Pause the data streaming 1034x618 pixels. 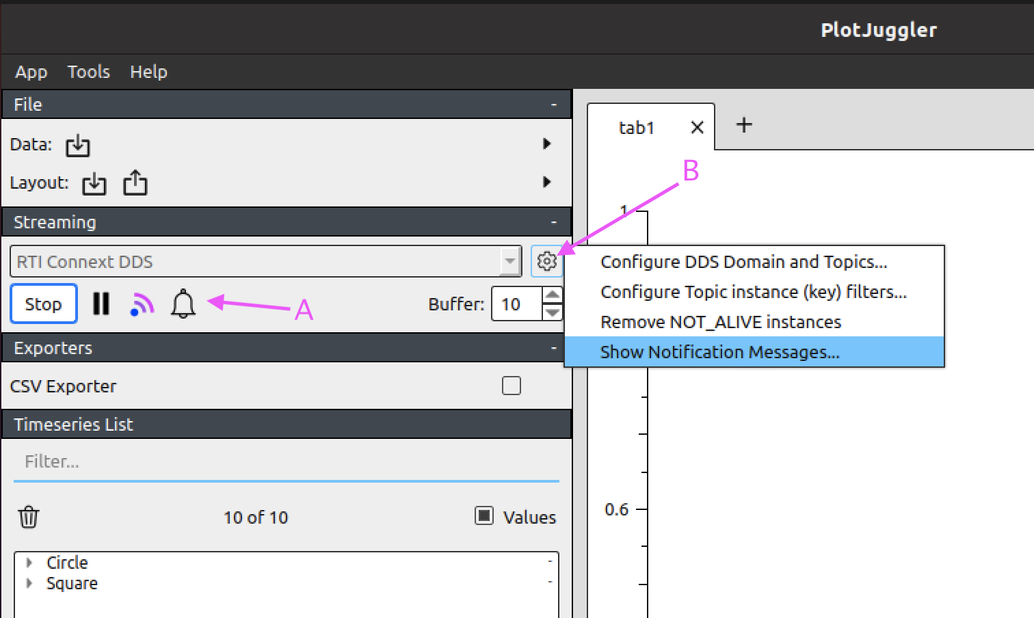(x=101, y=304)
